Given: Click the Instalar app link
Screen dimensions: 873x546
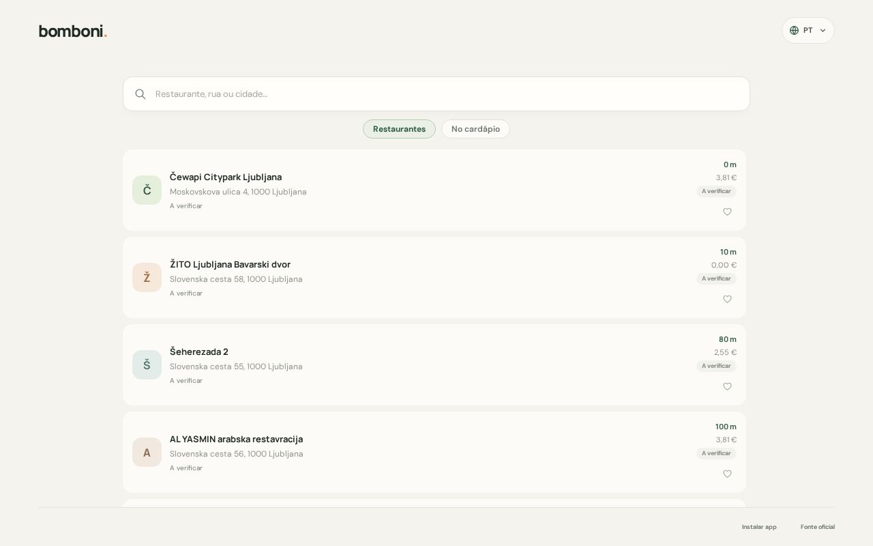Looking at the screenshot, I should (x=759, y=527).
